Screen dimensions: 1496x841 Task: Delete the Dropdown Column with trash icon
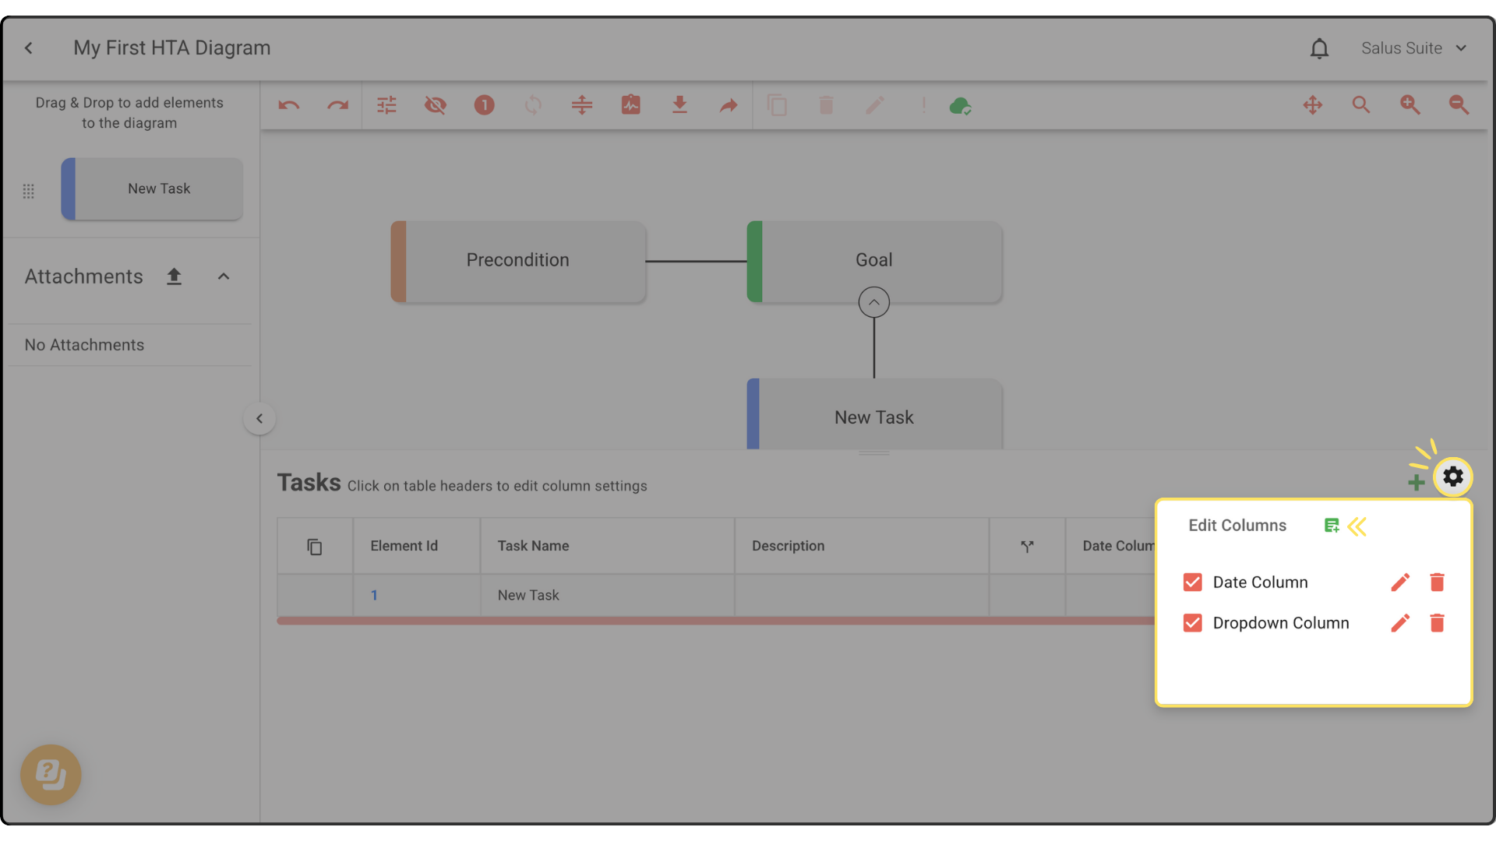(1437, 623)
